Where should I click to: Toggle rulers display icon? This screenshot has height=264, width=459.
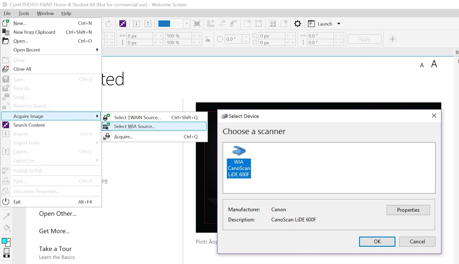click(211, 23)
